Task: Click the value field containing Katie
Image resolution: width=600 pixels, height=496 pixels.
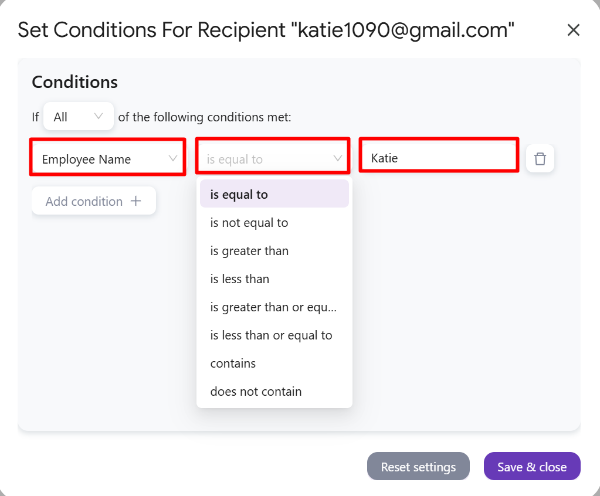Action: pyautogui.click(x=439, y=158)
